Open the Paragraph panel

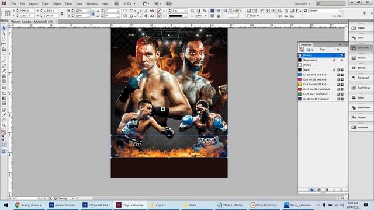tap(361, 78)
